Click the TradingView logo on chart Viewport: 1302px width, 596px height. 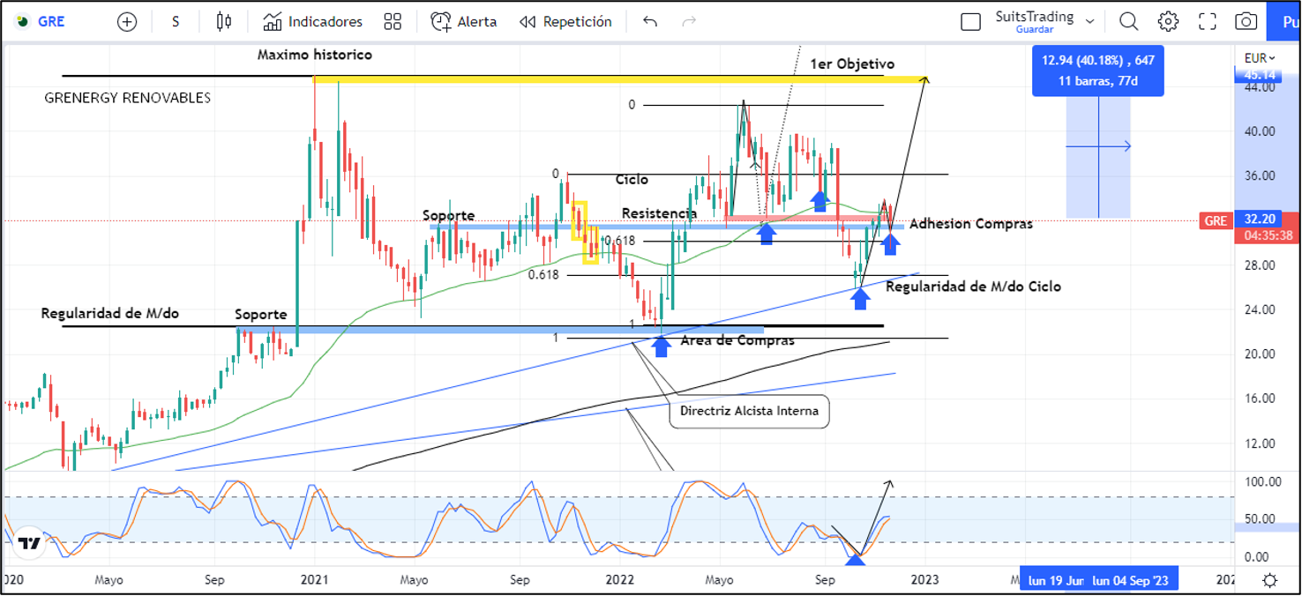pos(29,543)
